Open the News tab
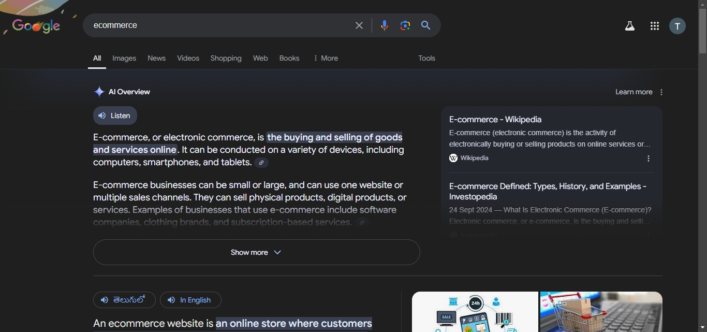Screen dimensions: 707x332 coord(156,59)
